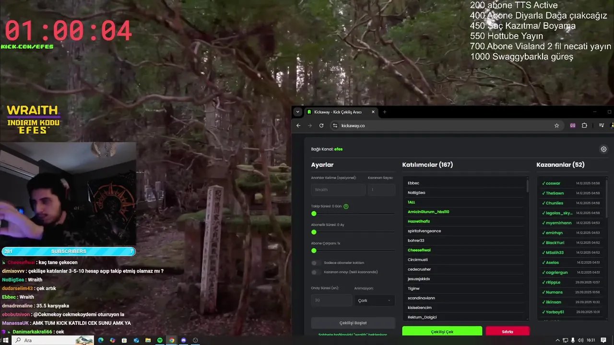The height and width of the screenshot is (345, 614).
Task: Select participant Amicin0lurum_hbs110
Action: pos(428,212)
